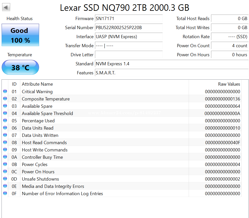Select the Data Units Written attribute name
Viewport: 249px width, 218px height.
click(40, 135)
